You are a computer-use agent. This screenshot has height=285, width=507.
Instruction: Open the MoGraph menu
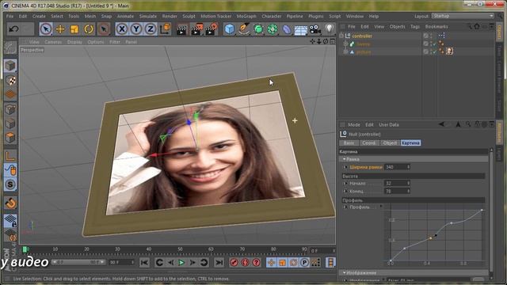[x=246, y=16]
